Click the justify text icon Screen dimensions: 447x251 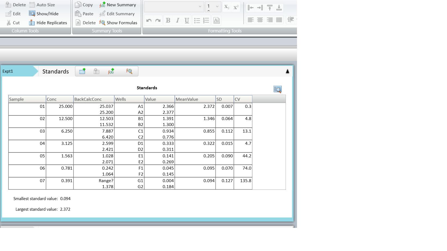click(x=279, y=20)
